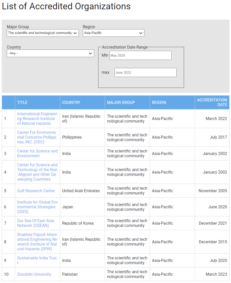Open the Gulf Research Center link
This screenshot has width=231, height=283.
point(36,191)
